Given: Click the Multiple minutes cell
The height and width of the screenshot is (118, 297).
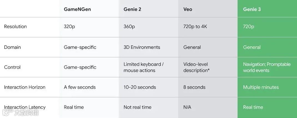Looking at the screenshot, I should (x=261, y=87).
